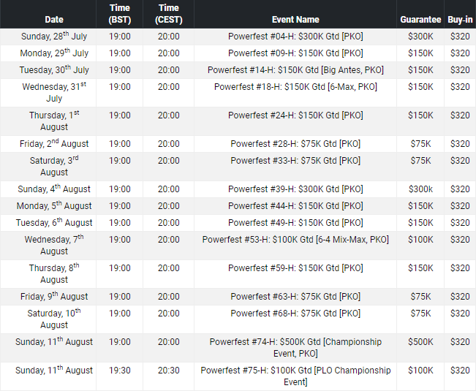The image size is (476, 391).
Task: Click the Buy-in column header
Action: [460, 20]
